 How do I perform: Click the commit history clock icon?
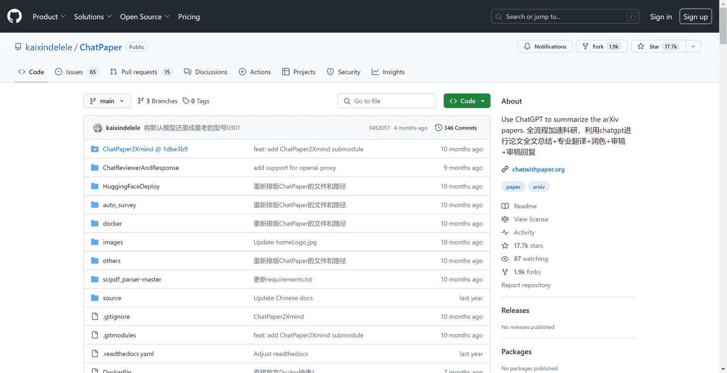coord(438,128)
